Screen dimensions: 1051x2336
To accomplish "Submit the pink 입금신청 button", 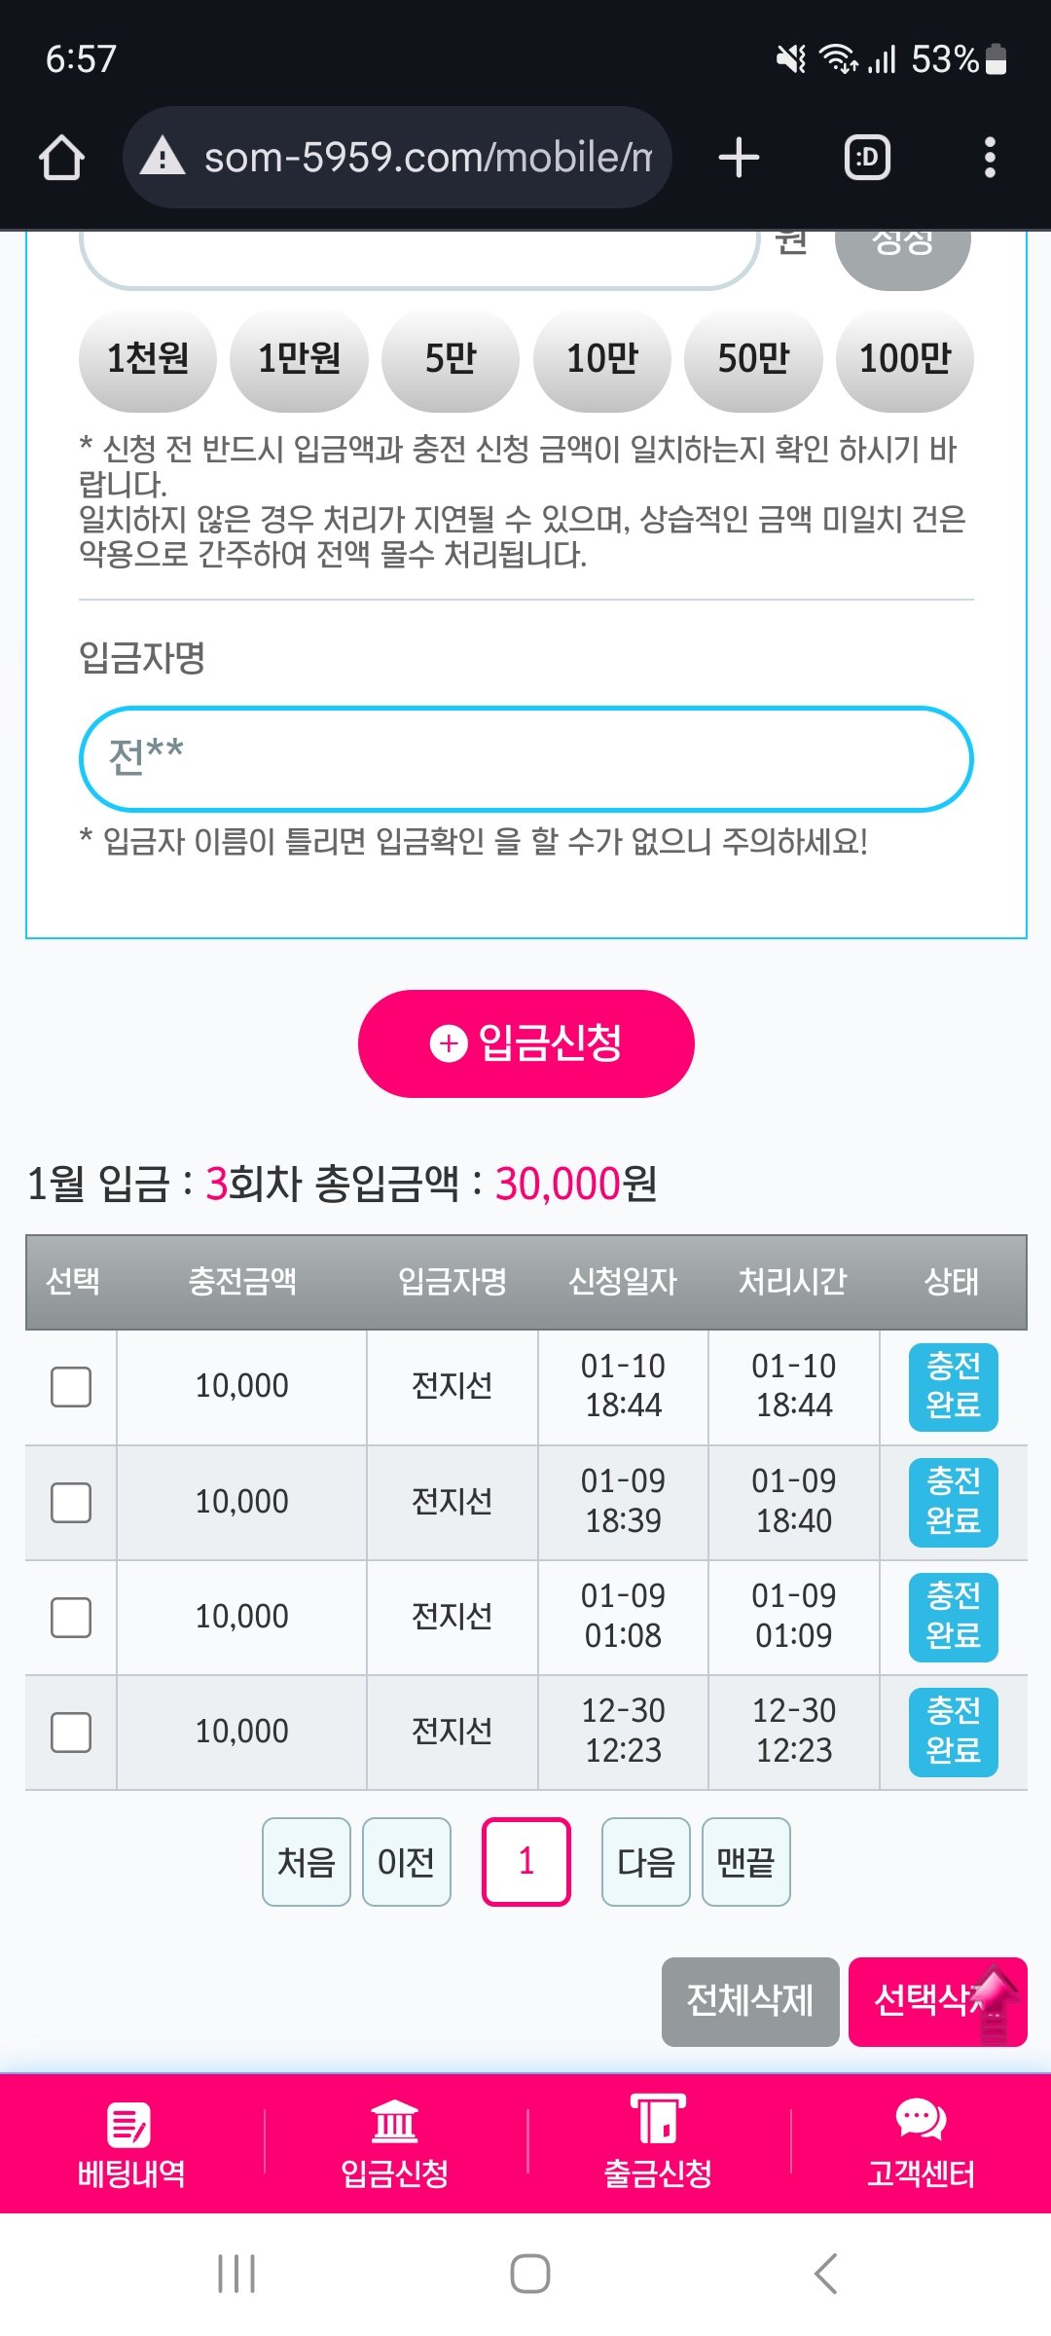I will (x=525, y=1043).
